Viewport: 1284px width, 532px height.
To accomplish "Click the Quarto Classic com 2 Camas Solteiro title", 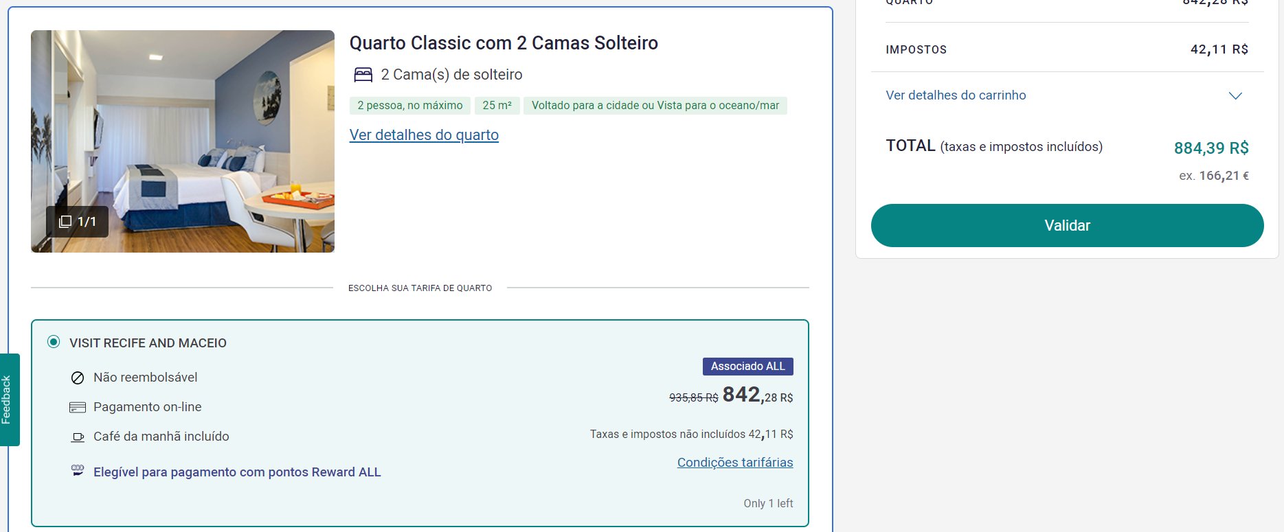I will click(504, 43).
